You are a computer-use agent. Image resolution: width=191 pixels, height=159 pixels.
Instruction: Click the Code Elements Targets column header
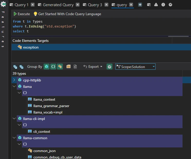[x=92, y=41]
